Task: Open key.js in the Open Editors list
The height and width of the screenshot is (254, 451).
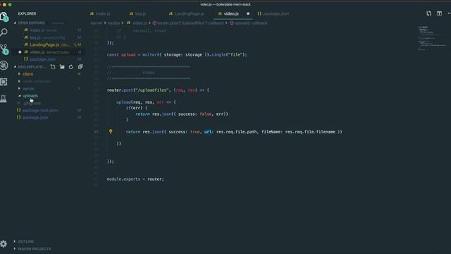Action: click(x=35, y=37)
